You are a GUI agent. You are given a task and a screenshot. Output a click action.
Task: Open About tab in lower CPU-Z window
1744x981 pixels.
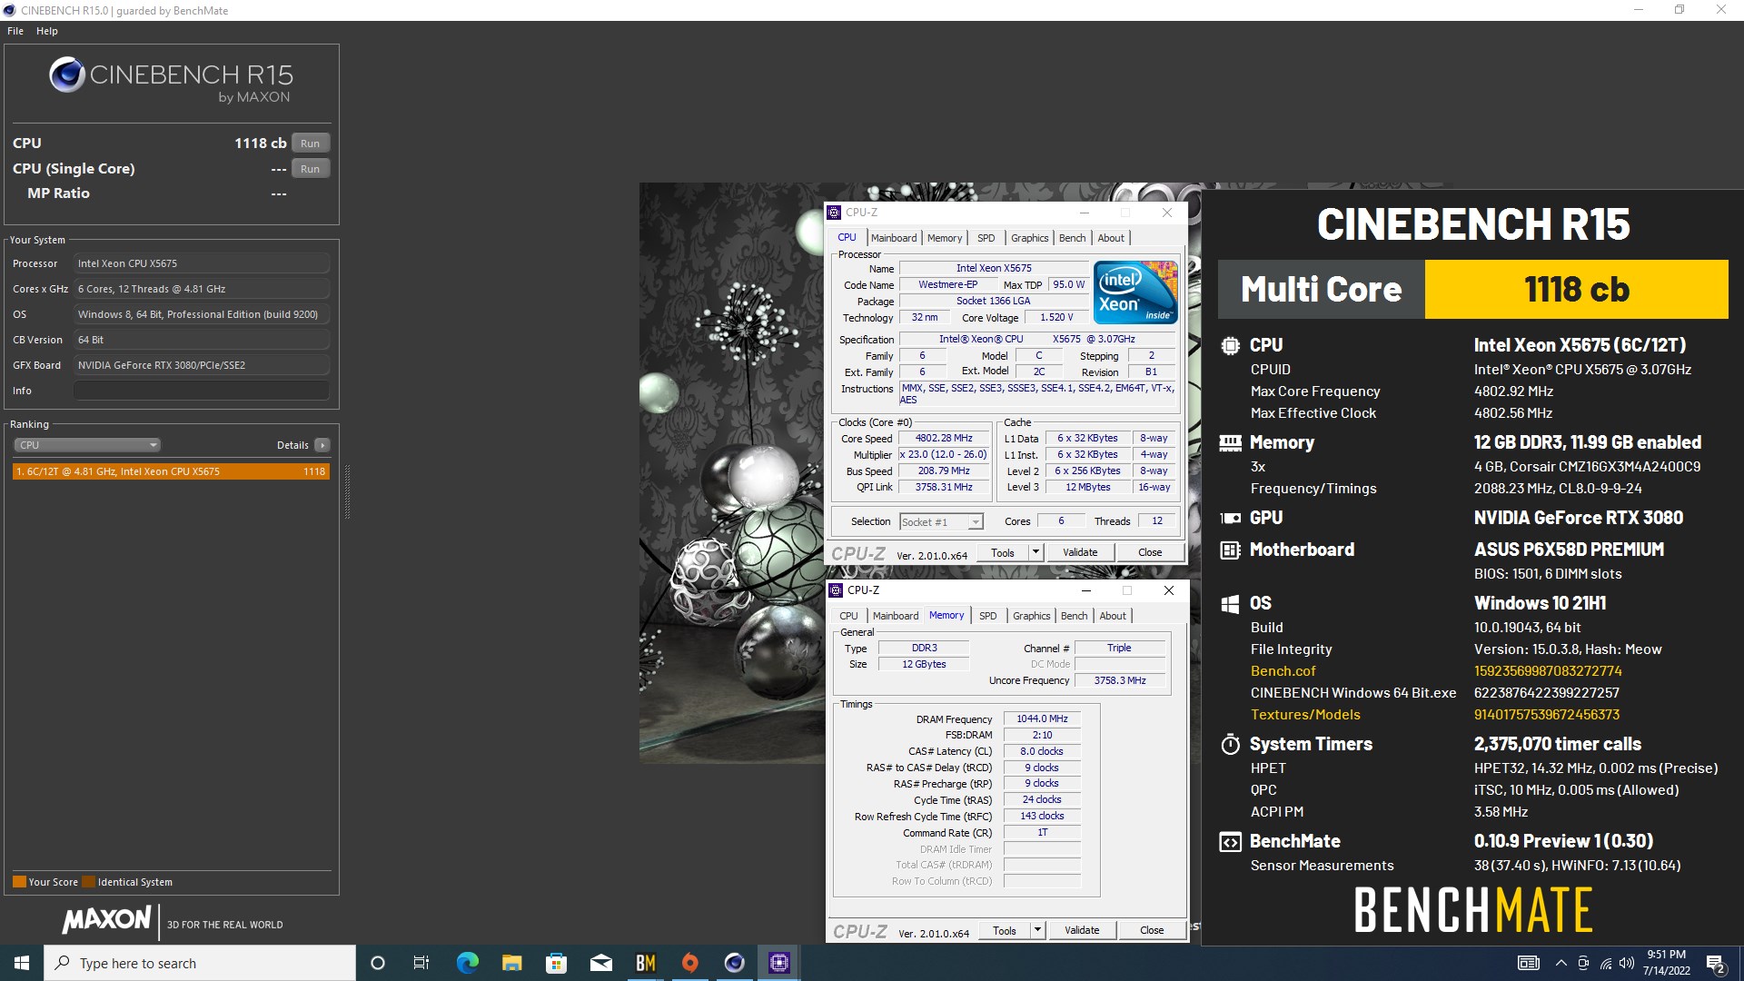[1113, 616]
